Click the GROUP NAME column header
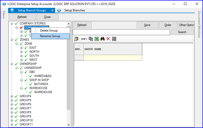This screenshot has width=203, height=128. [x=113, y=49]
